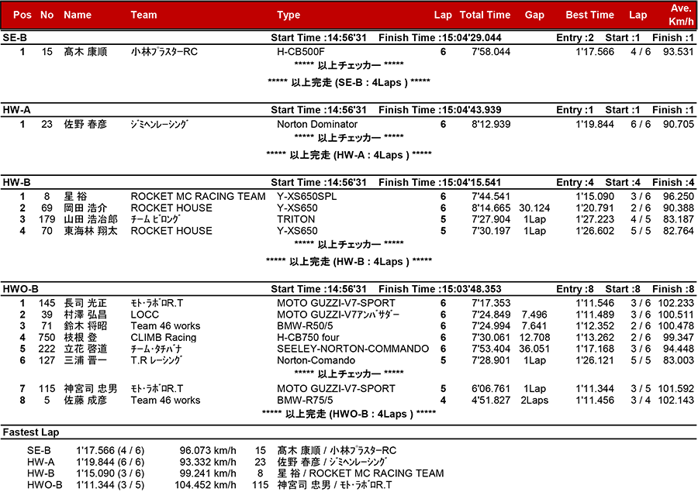The height and width of the screenshot is (492, 698).
Task: Click the 'Fastest Lap' section heading
Action: point(31,432)
